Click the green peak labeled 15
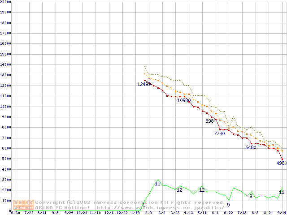This screenshot has width=287, height=215. (157, 184)
